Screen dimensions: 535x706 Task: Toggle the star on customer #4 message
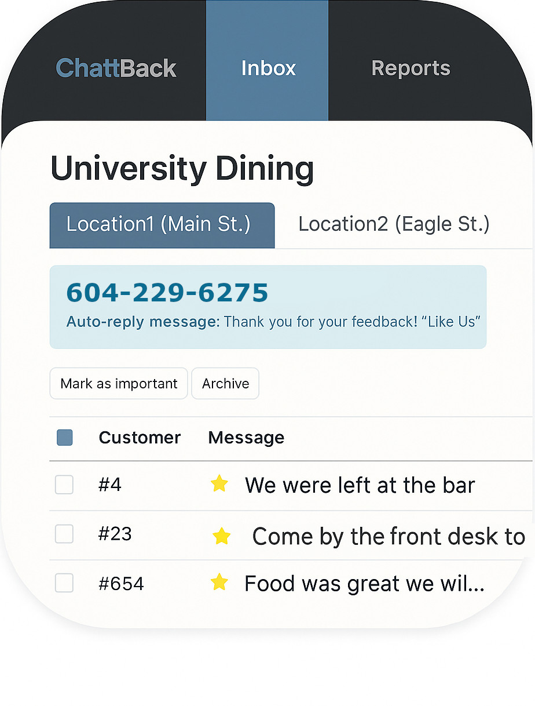[x=219, y=483]
